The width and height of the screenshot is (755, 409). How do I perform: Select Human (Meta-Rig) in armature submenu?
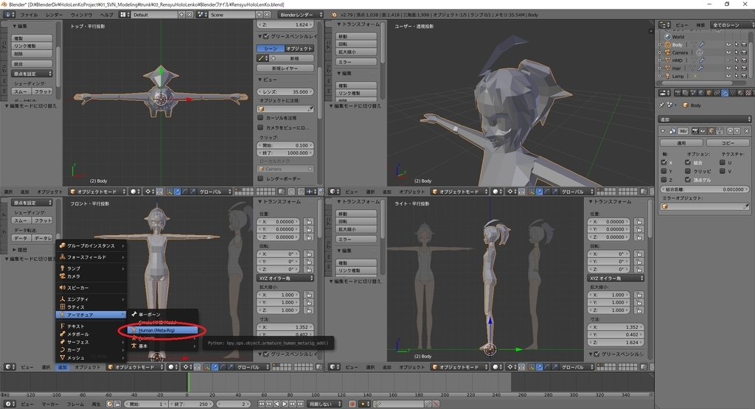point(162,331)
